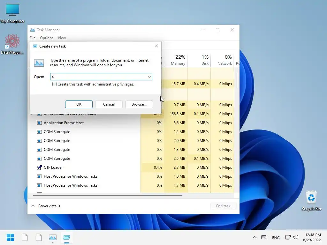Viewport: 327px width, 245px height.
Task: Open the DataWagon desktop shortcut
Action: click(12, 44)
